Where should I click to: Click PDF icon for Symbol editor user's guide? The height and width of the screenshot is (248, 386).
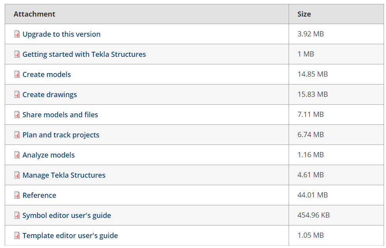tap(17, 216)
